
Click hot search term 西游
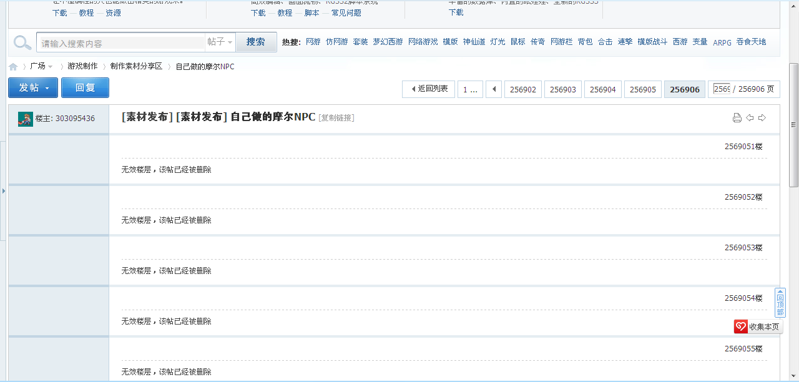(680, 42)
